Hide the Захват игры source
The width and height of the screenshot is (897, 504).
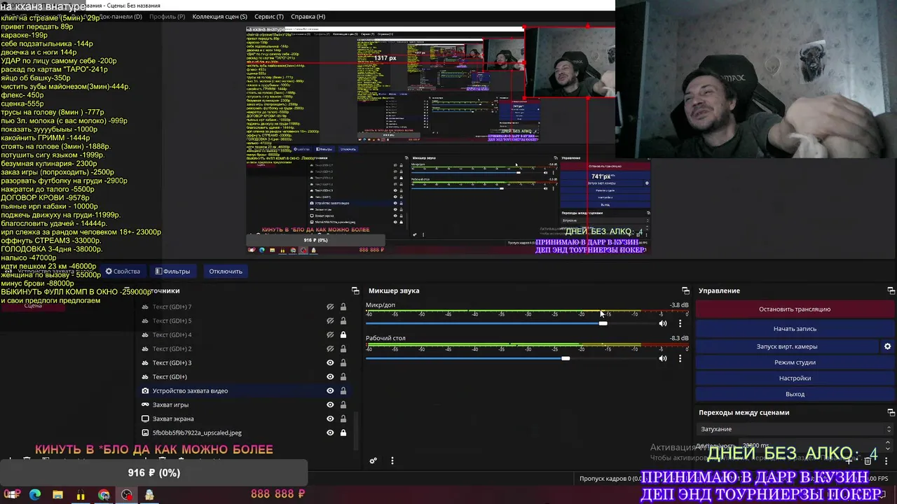pos(330,405)
